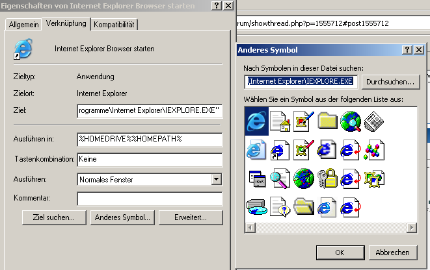Choose the IE red-arrow icon in last row
Image resolution: width=430 pixels, height=270 pixels.
(x=351, y=207)
